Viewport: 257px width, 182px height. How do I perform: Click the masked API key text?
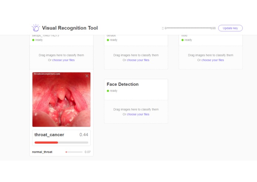[x=190, y=28]
